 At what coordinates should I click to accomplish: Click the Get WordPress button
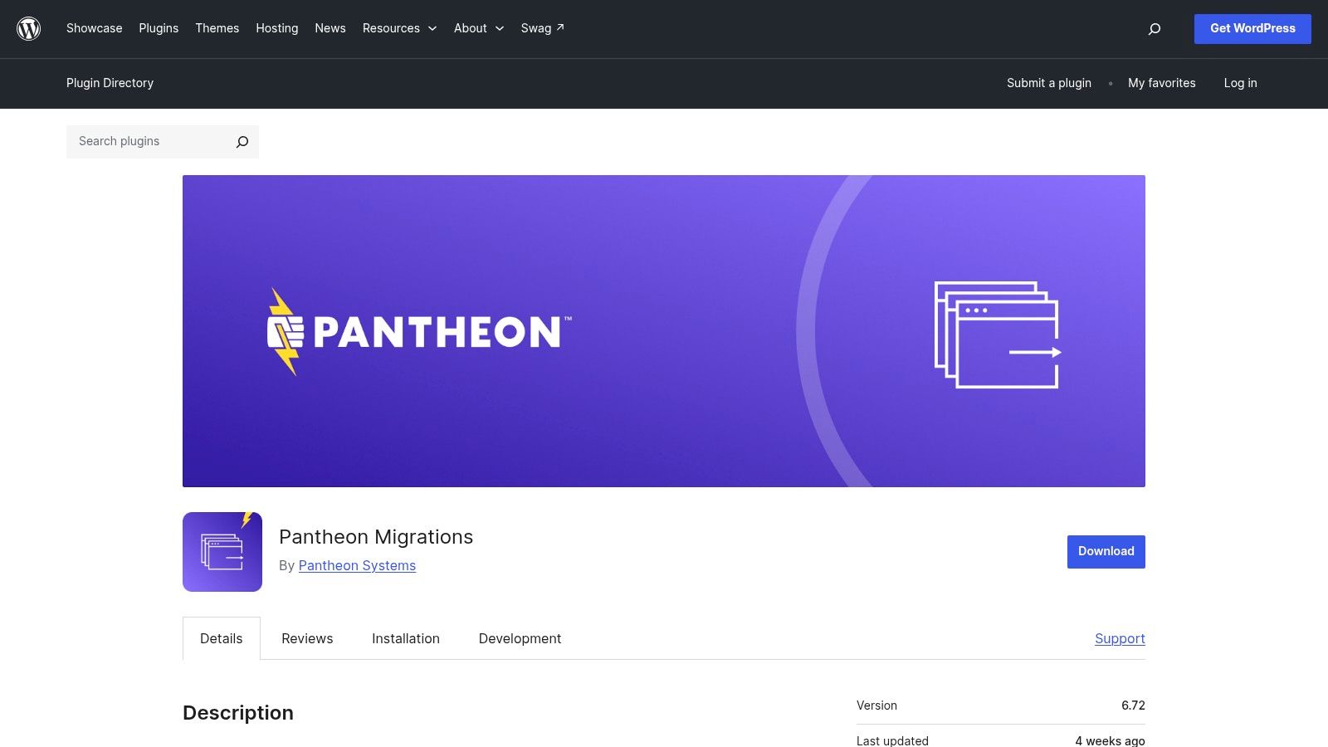point(1252,29)
